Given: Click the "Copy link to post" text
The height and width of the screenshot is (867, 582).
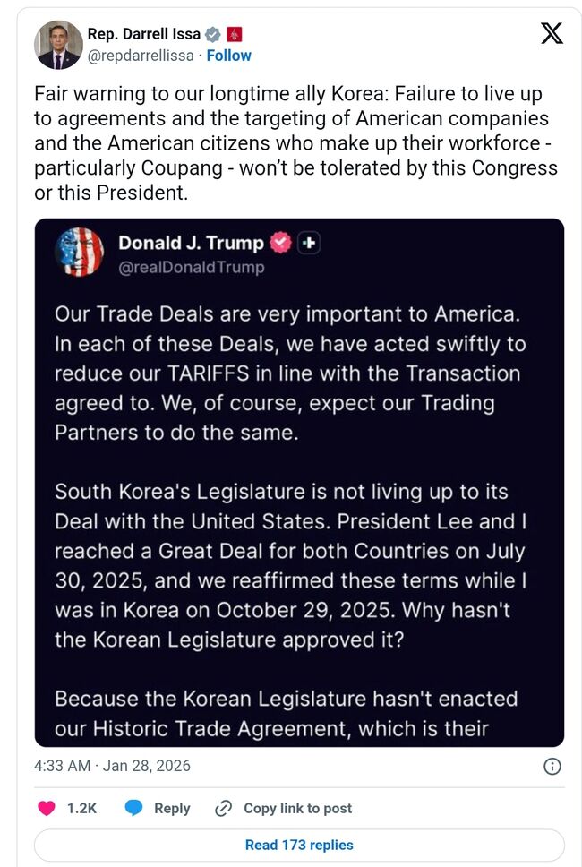Looking at the screenshot, I should pyautogui.click(x=297, y=808).
